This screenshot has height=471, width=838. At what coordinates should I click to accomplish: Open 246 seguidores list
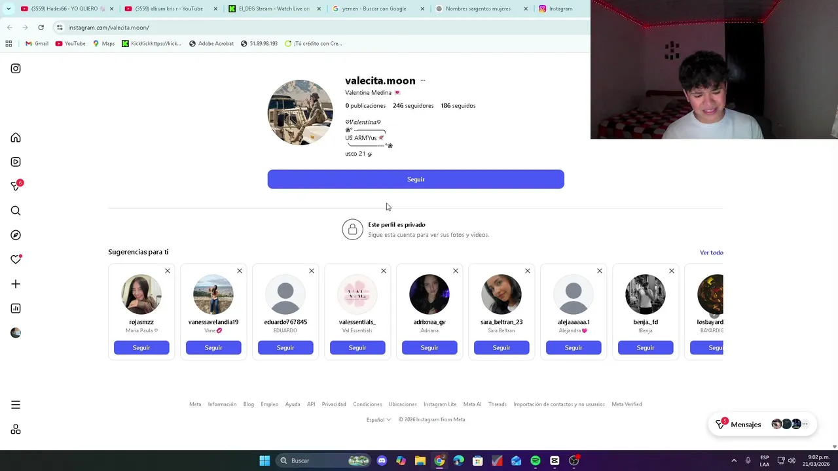(413, 105)
